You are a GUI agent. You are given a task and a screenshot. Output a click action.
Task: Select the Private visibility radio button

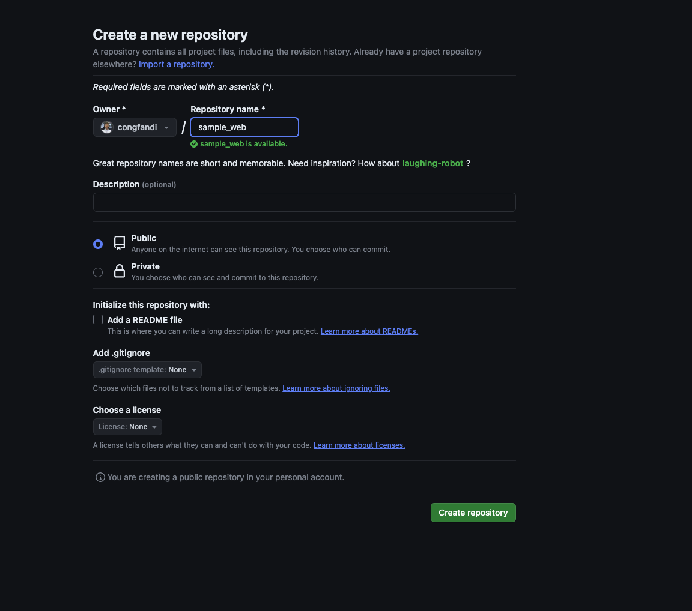pos(98,272)
